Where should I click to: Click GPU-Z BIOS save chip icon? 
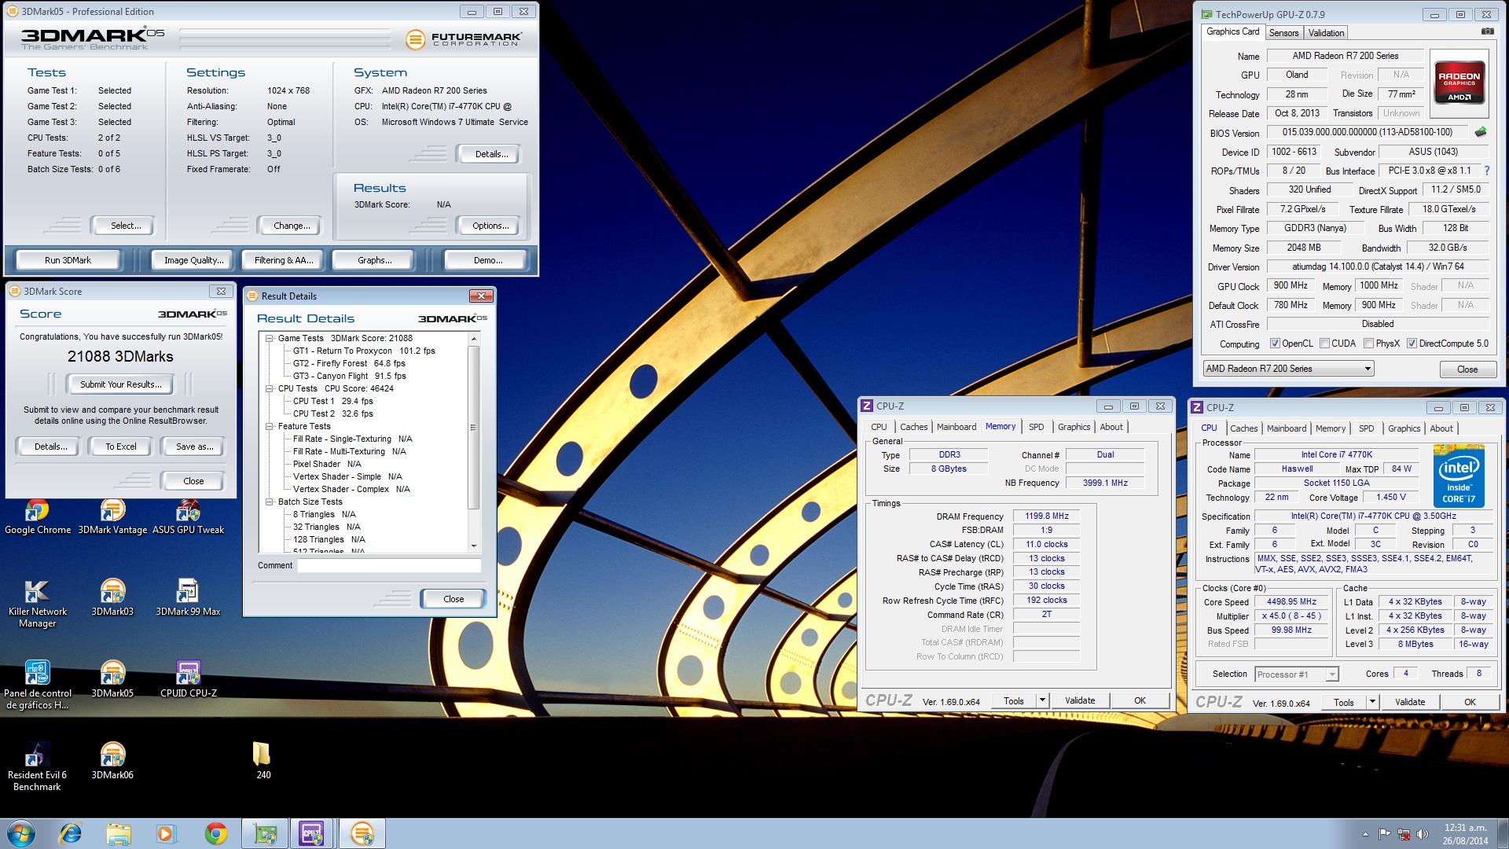pyautogui.click(x=1481, y=132)
